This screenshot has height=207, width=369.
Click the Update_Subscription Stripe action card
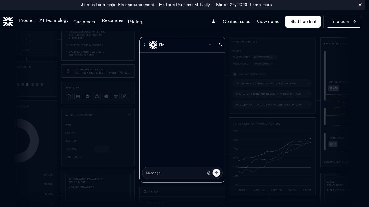tap(98, 71)
